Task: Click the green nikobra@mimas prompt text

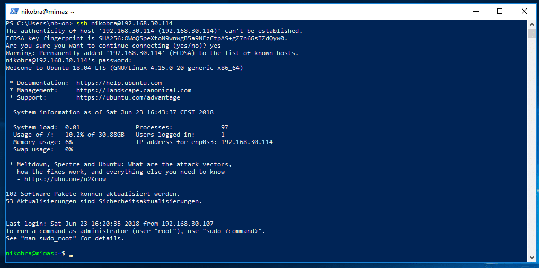Action: point(30,253)
